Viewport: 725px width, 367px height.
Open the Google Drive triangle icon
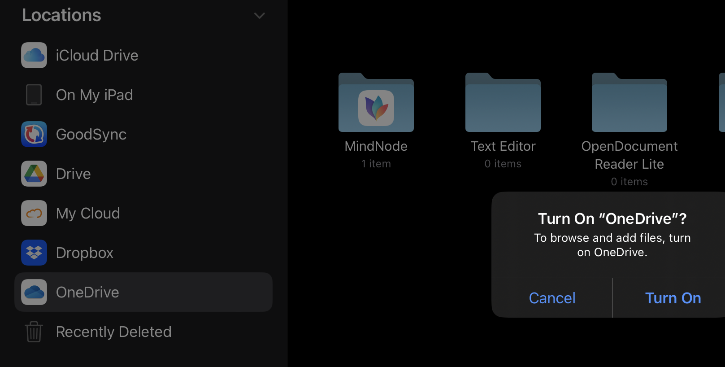coord(34,174)
